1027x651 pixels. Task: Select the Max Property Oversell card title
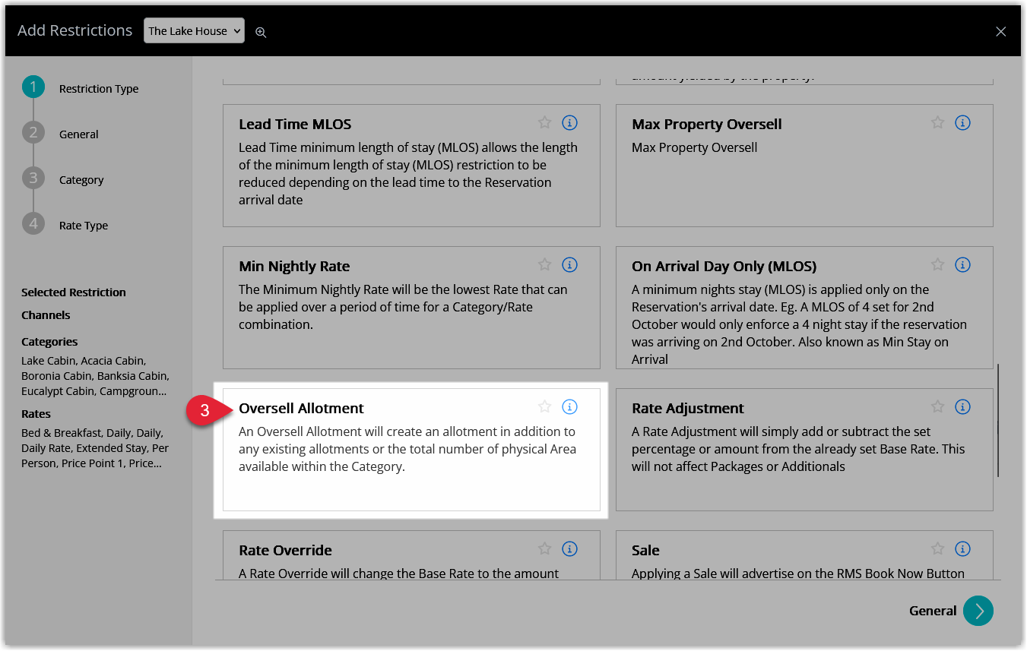pyautogui.click(x=707, y=124)
